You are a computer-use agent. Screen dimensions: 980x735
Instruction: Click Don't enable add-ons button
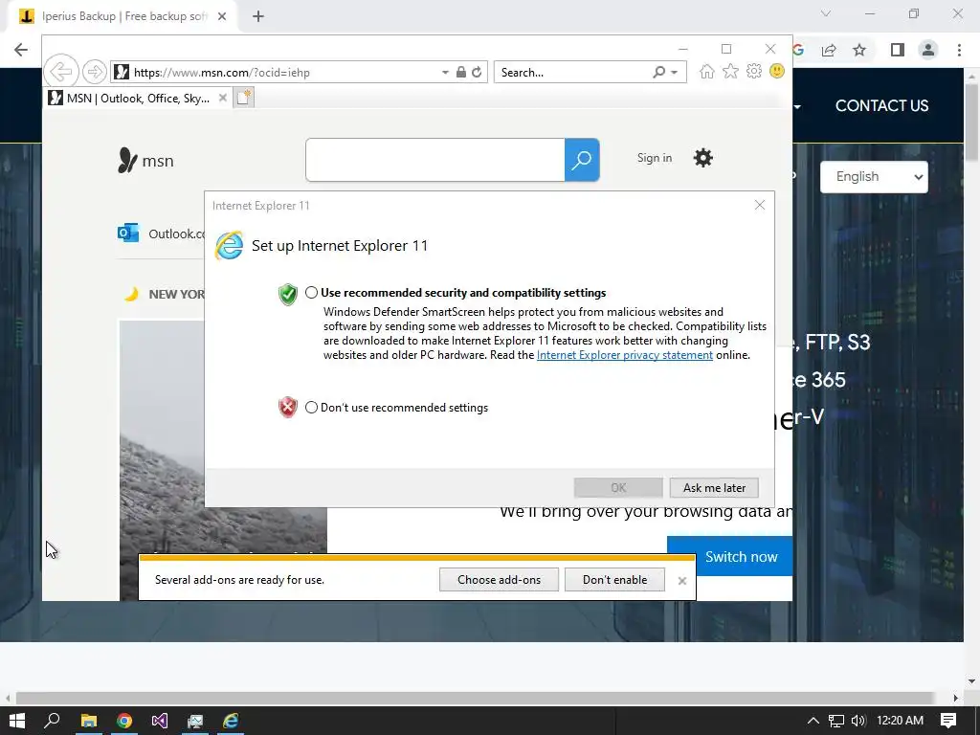click(614, 579)
